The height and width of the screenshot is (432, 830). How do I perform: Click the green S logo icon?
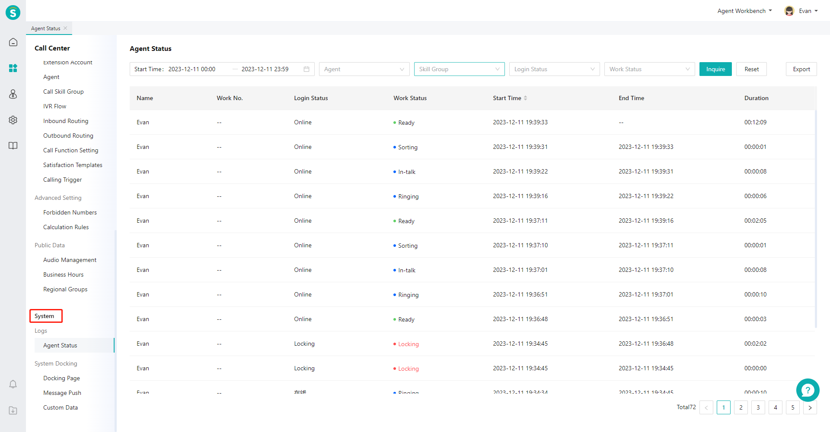13,13
